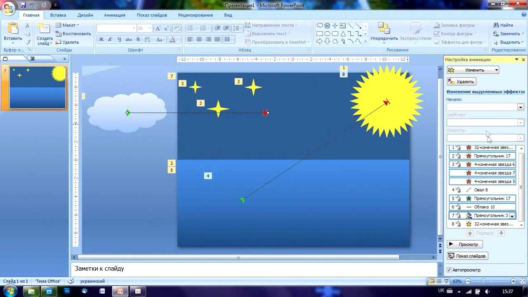Click the Office button
The width and height of the screenshot is (528, 297).
(9, 8)
